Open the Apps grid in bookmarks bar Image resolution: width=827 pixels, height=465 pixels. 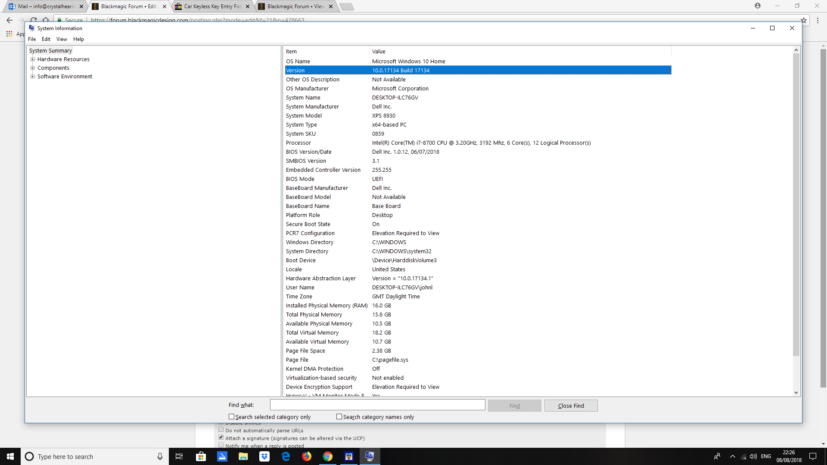pyautogui.click(x=9, y=34)
